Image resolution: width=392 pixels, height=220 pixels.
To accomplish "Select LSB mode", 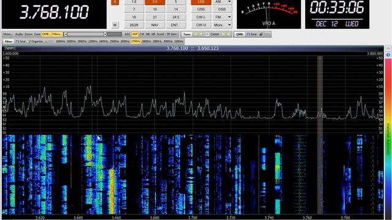I will coord(201,2).
